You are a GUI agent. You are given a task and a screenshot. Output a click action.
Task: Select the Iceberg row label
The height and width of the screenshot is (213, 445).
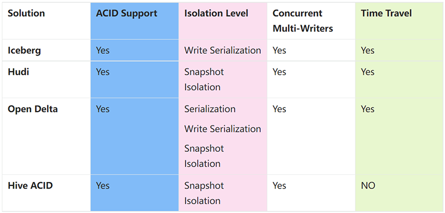click(24, 50)
